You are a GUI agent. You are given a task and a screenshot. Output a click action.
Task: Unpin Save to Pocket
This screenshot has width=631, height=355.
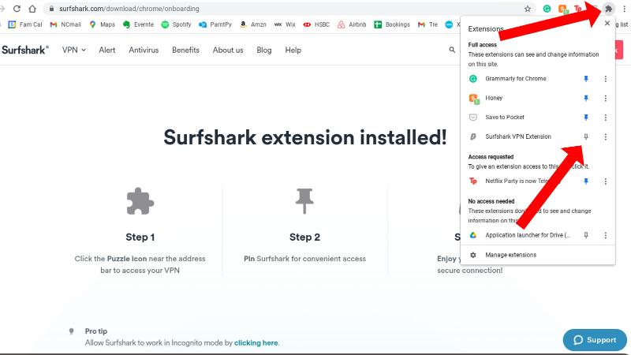click(586, 118)
